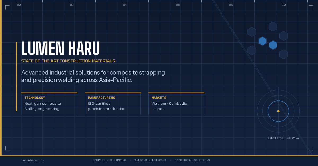Click the State-of-the-art Construction Materials tagline
Screen dimensions: 318x166
click(x=68, y=61)
